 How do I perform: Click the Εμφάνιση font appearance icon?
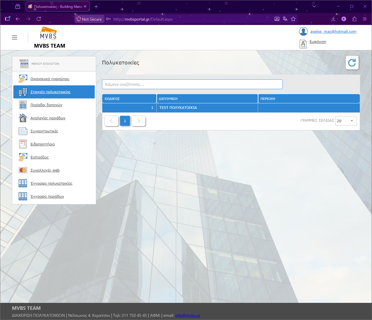(x=303, y=44)
